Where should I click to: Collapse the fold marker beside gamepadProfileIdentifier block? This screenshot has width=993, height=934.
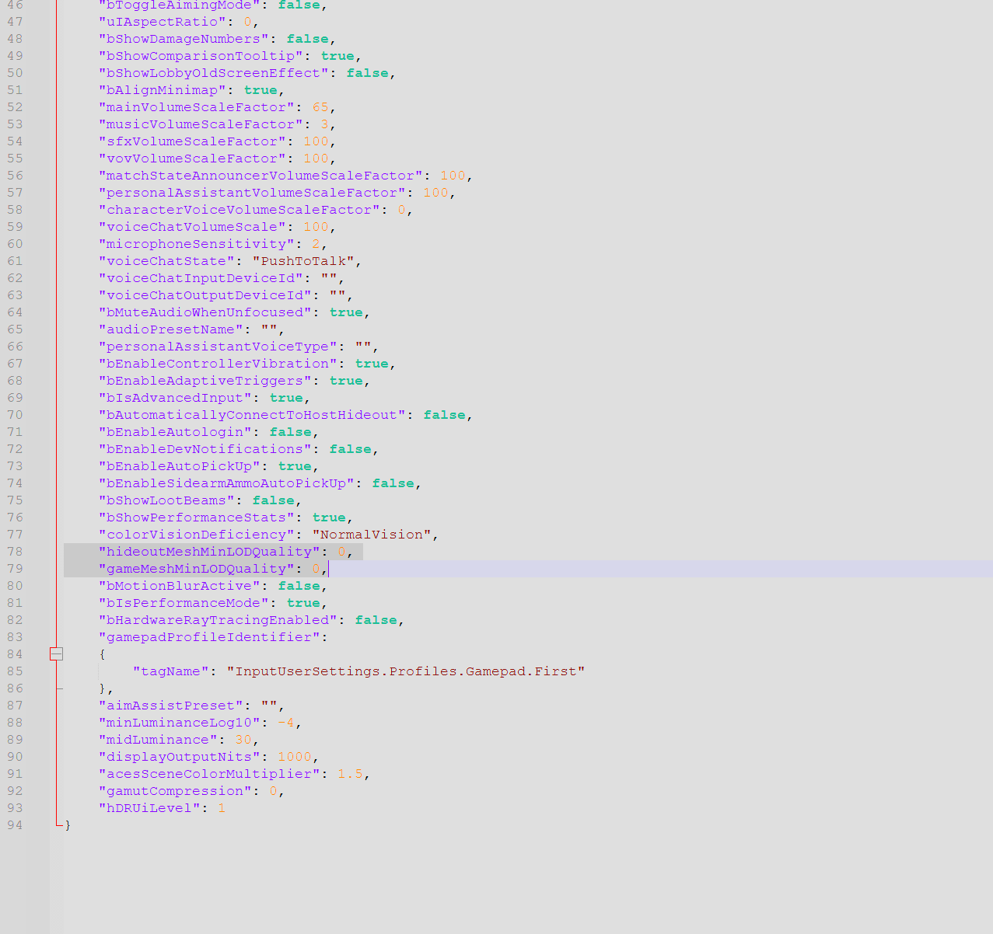(56, 654)
